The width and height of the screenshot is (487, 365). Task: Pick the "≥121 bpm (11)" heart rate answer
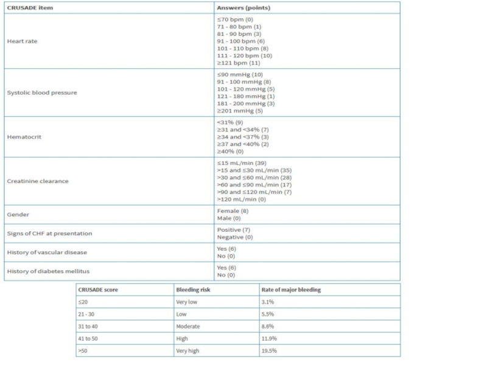pos(239,63)
